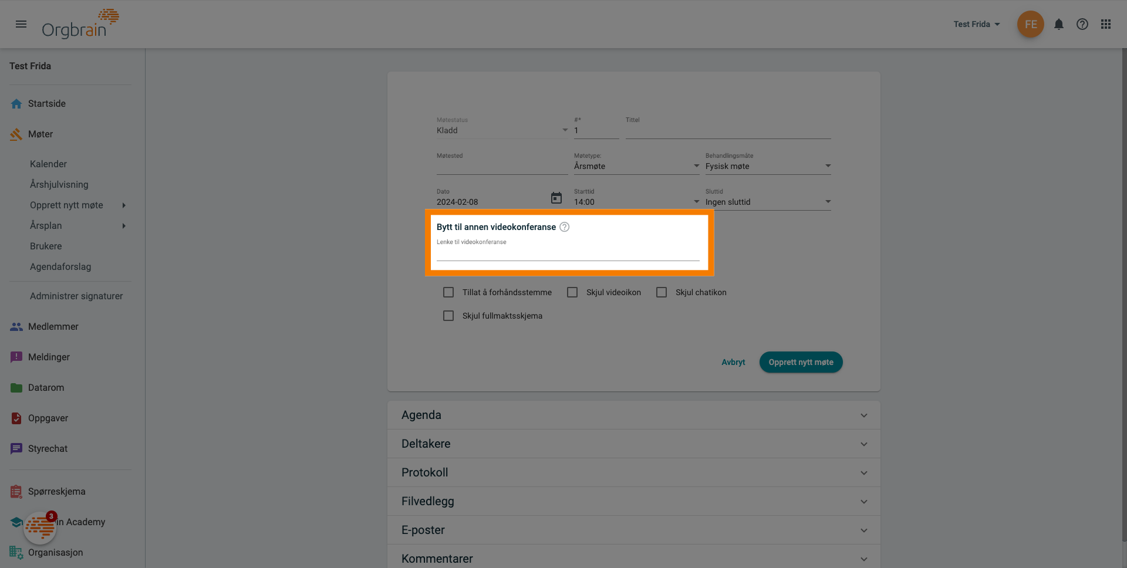The height and width of the screenshot is (568, 1127).
Task: Tick the Skjul fullmaktsskjema checkbox
Action: pyautogui.click(x=448, y=316)
